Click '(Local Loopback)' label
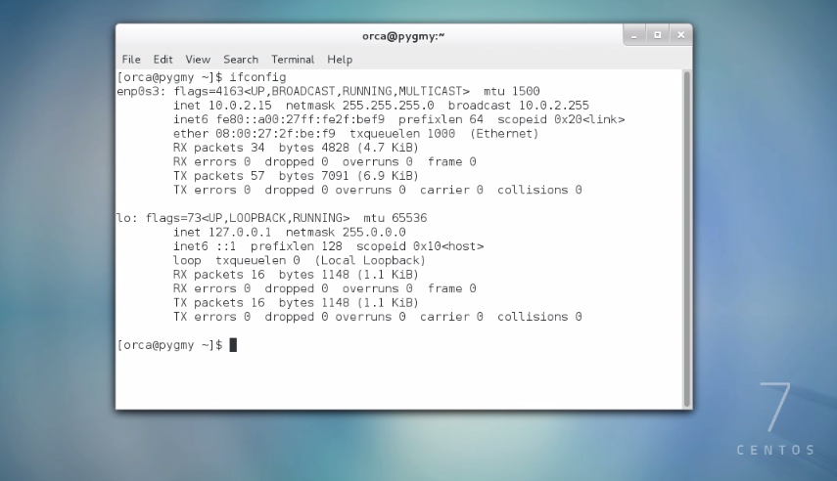 370,261
